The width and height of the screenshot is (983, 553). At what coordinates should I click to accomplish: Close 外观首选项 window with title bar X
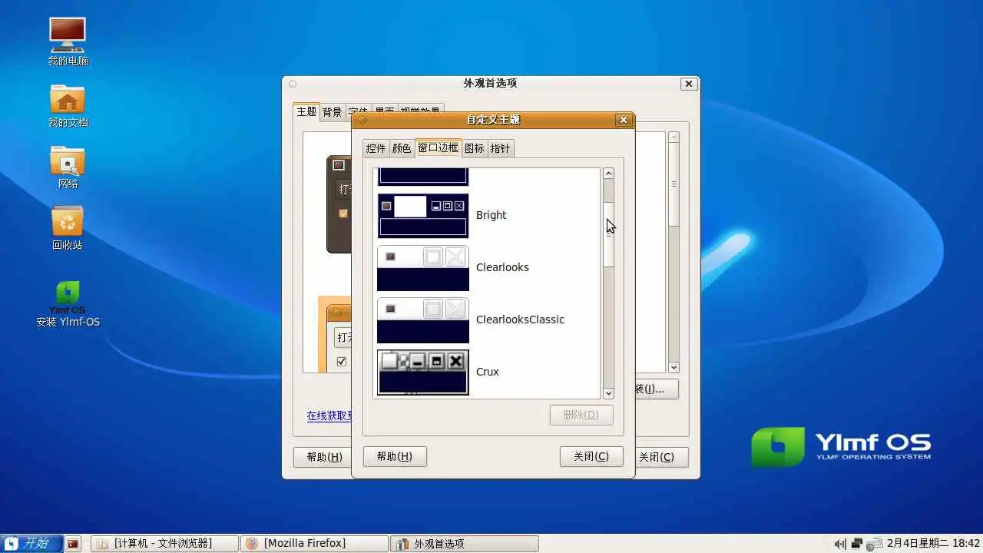[689, 84]
